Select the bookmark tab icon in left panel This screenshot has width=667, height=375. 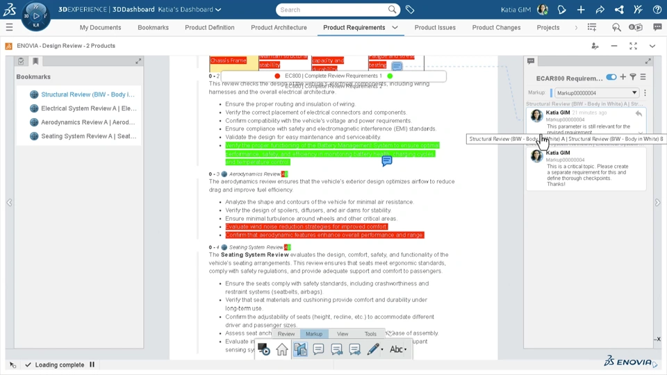pos(35,61)
